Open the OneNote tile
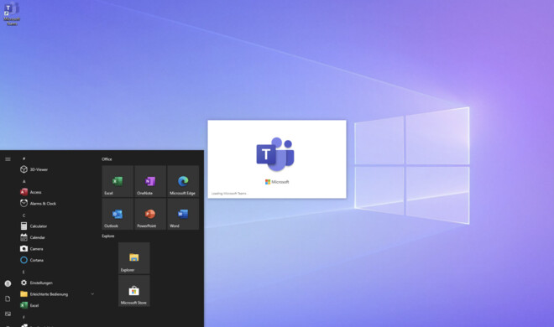The height and width of the screenshot is (327, 554). 150,181
